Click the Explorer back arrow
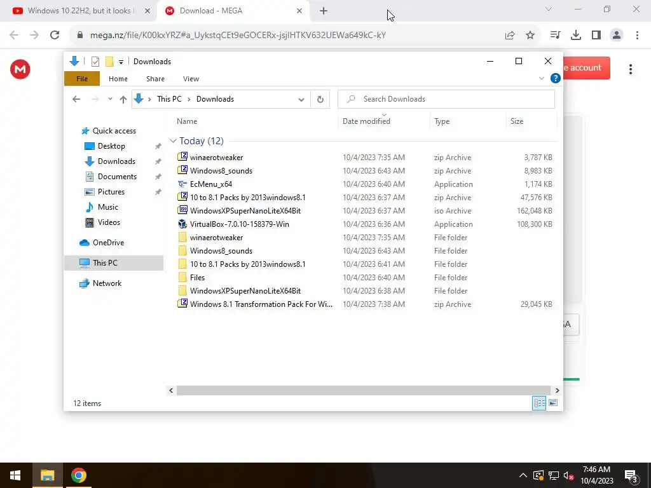651x488 pixels. coord(76,98)
